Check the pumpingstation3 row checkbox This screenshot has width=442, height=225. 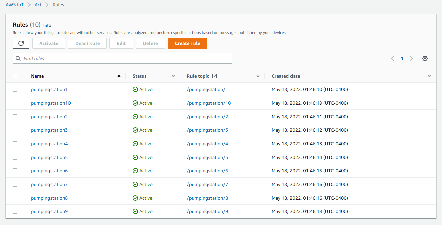coord(15,130)
